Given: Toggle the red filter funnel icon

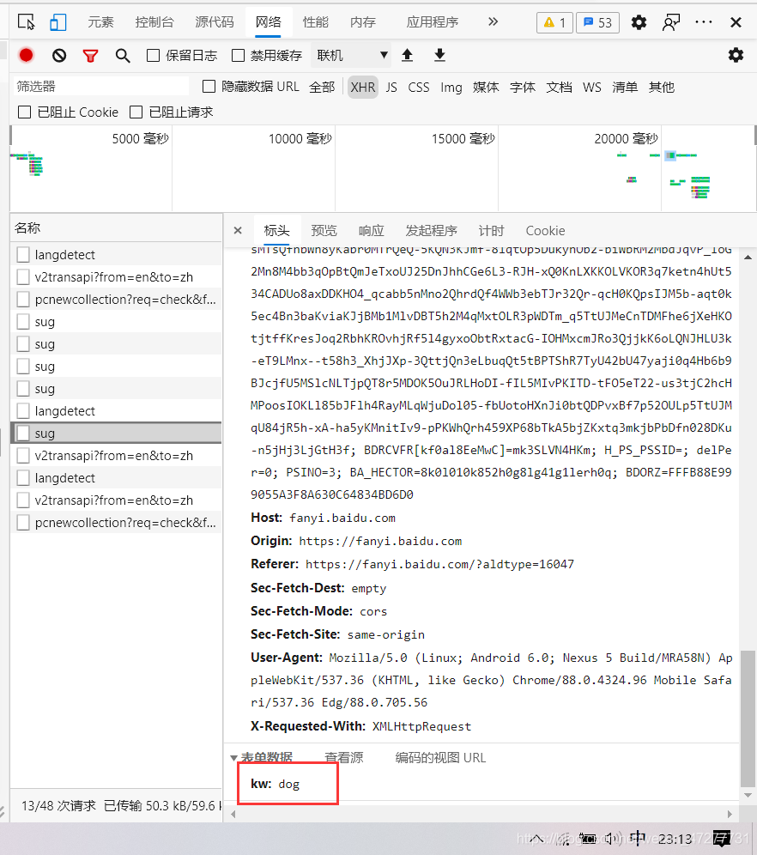Looking at the screenshot, I should pyautogui.click(x=90, y=56).
